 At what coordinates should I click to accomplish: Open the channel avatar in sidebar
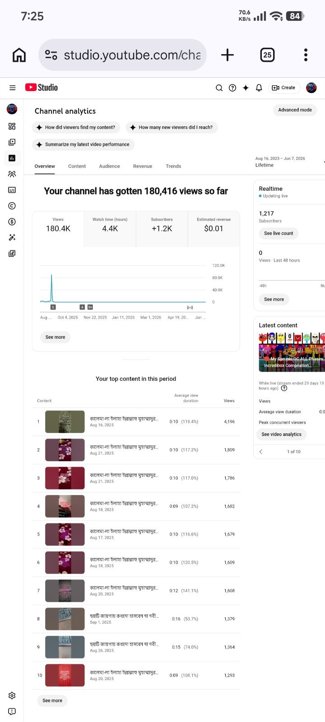coord(12,109)
